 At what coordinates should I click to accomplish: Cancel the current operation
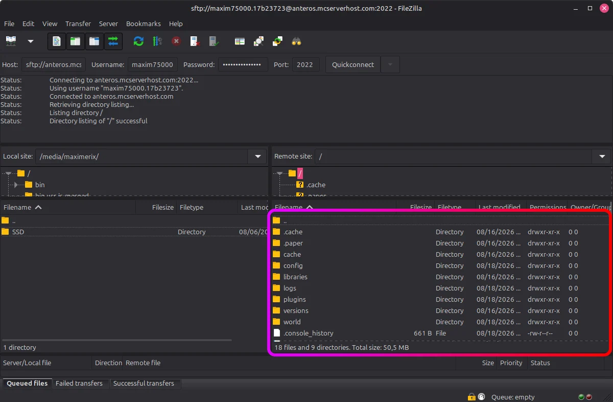click(176, 41)
